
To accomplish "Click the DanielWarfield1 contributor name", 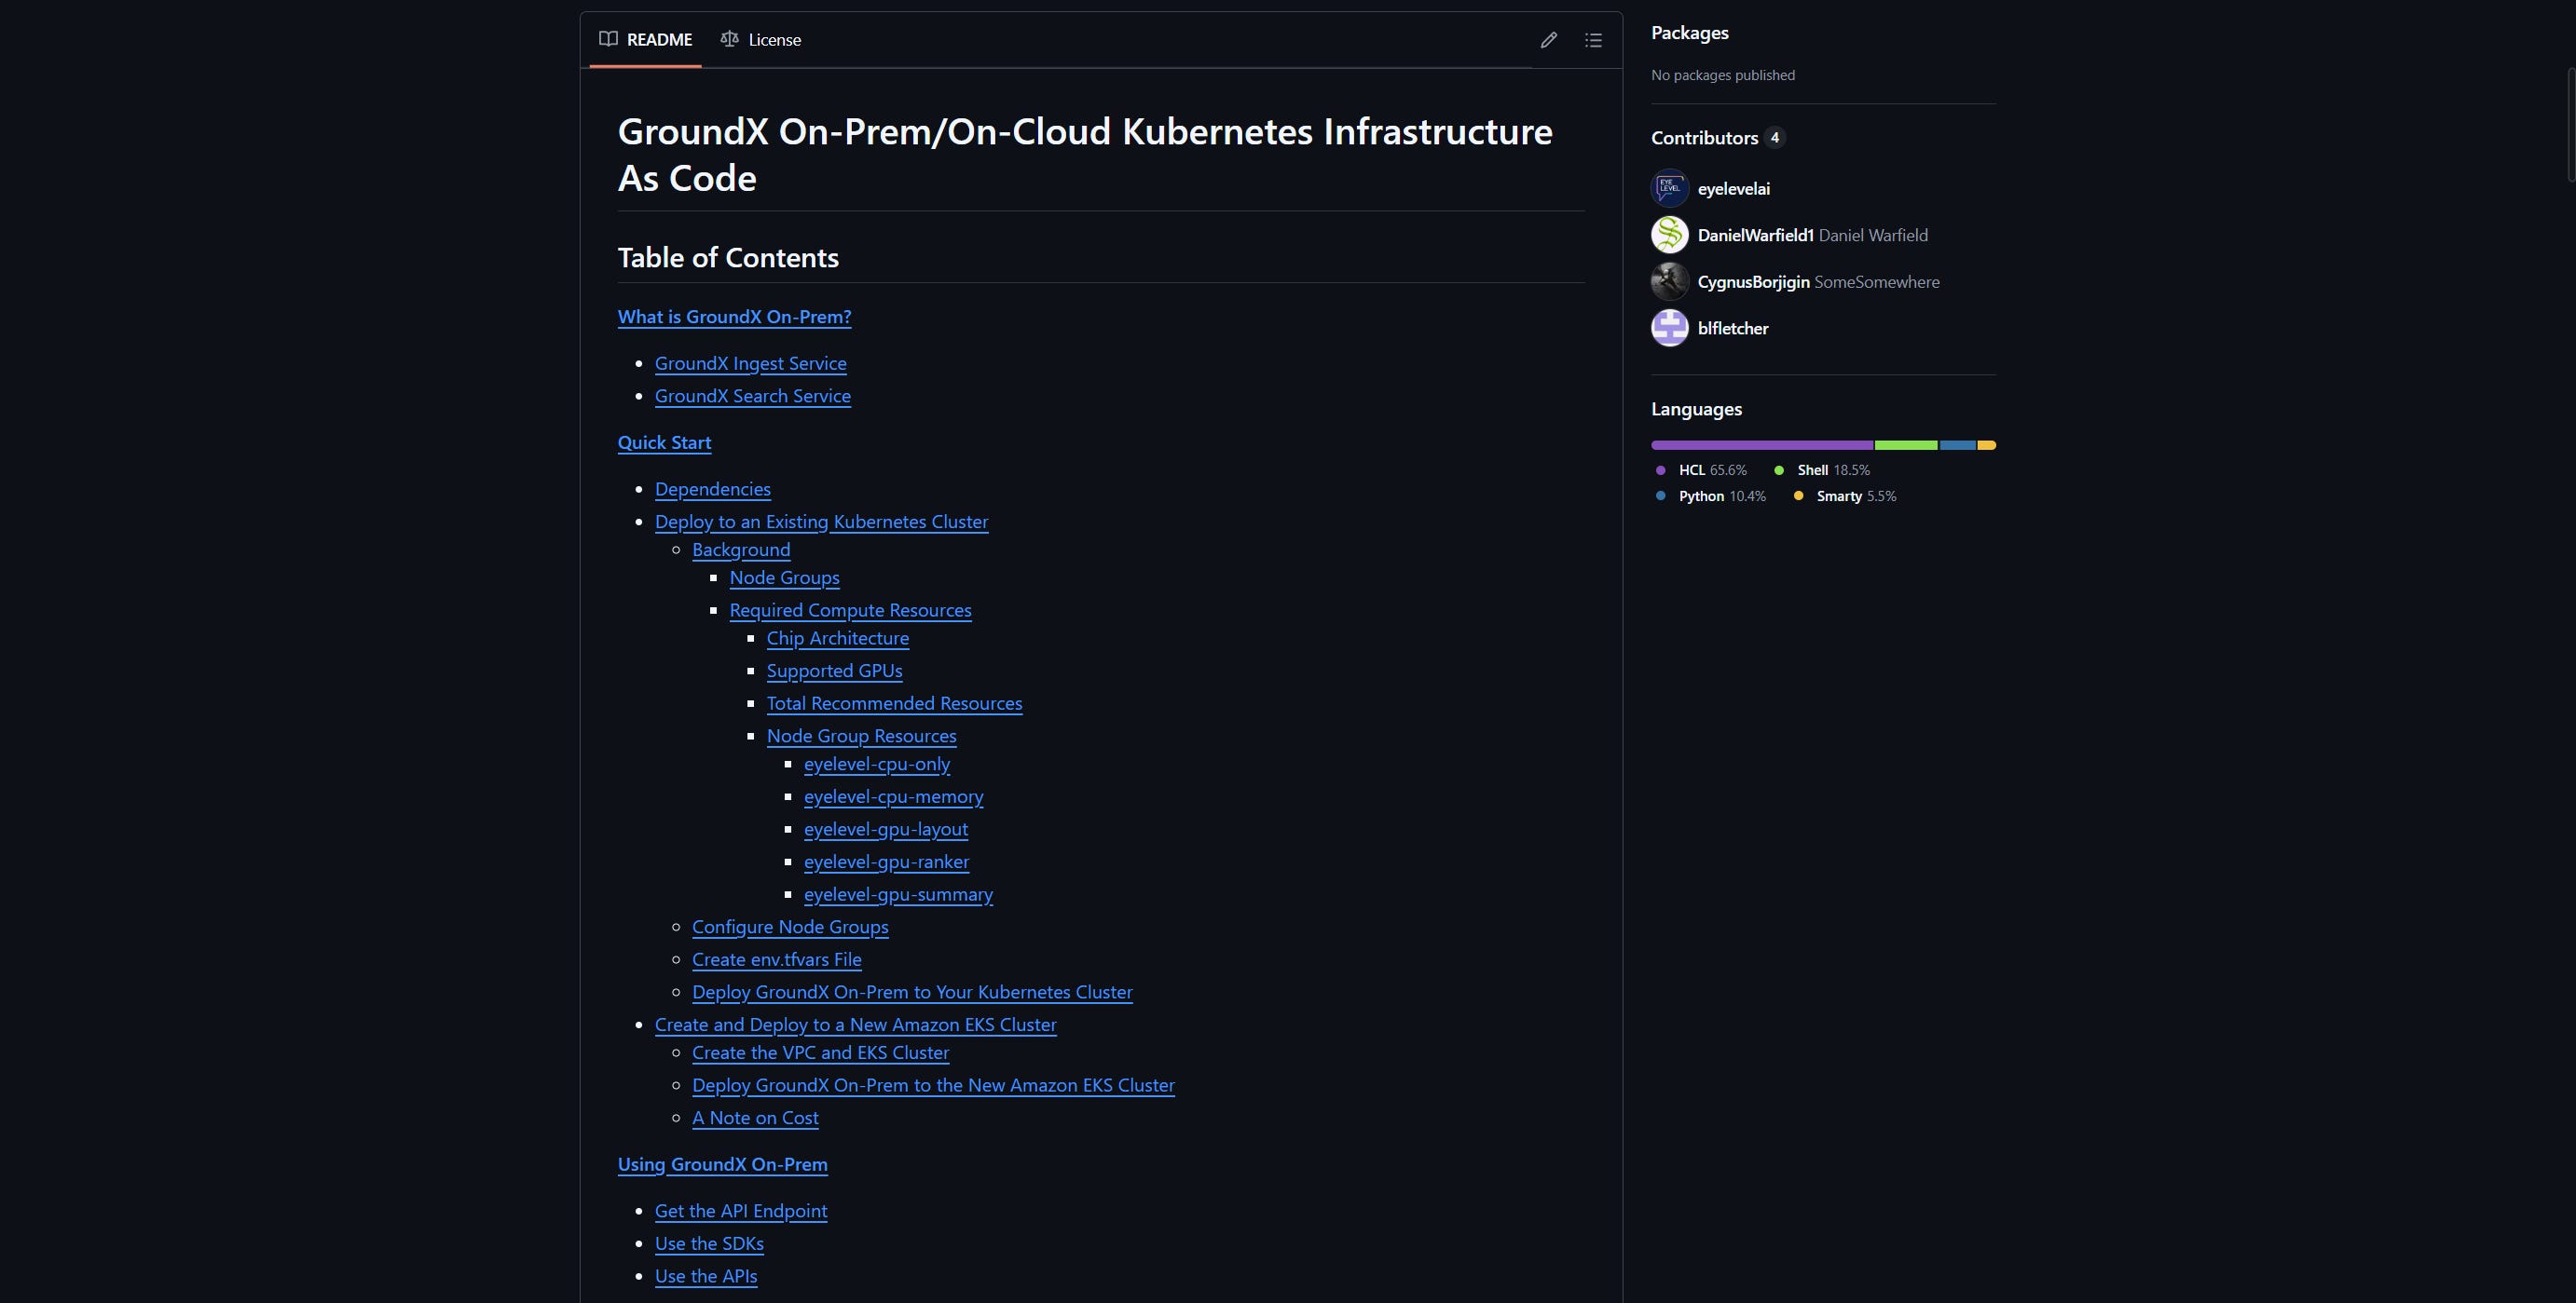I will (x=1755, y=235).
